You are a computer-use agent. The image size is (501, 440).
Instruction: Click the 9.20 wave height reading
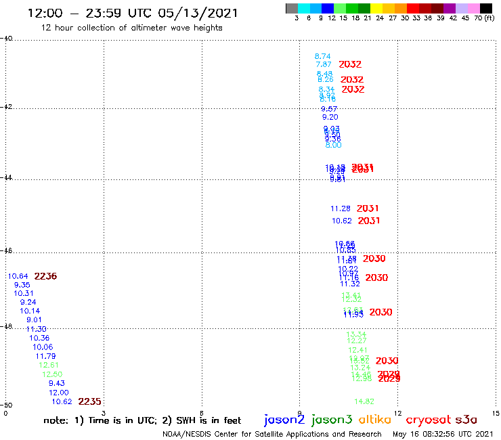(330, 117)
